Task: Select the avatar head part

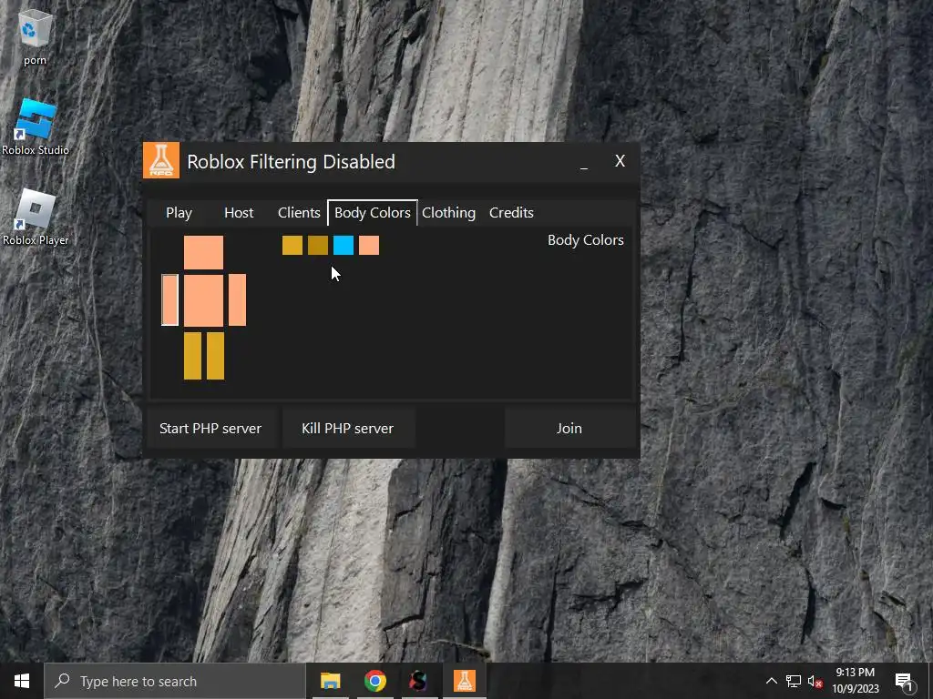Action: [x=203, y=253]
